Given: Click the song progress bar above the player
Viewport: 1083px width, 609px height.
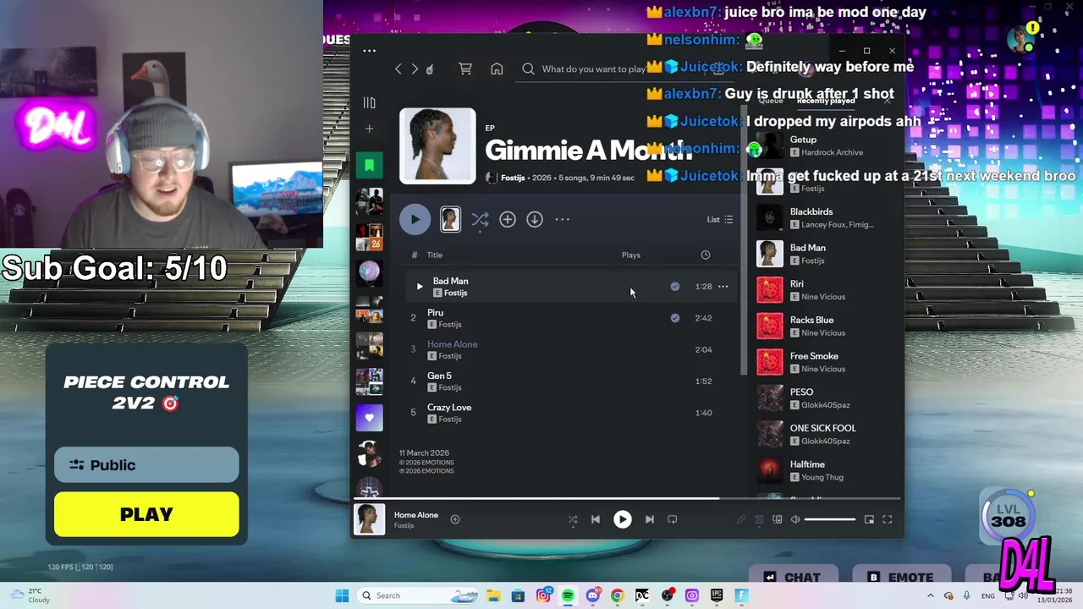Looking at the screenshot, I should [628, 499].
